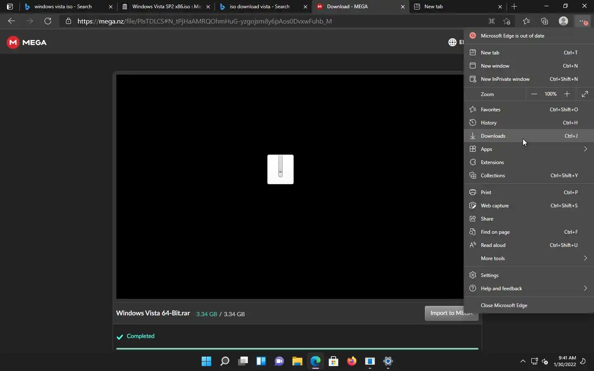Viewport: 594px width, 371px height.
Task: Enter full screen via zoom arrows icon
Action: click(x=585, y=94)
